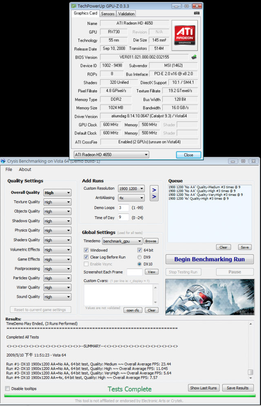
Task: Open the Postprocessing dropdown
Action: [x=58, y=269]
